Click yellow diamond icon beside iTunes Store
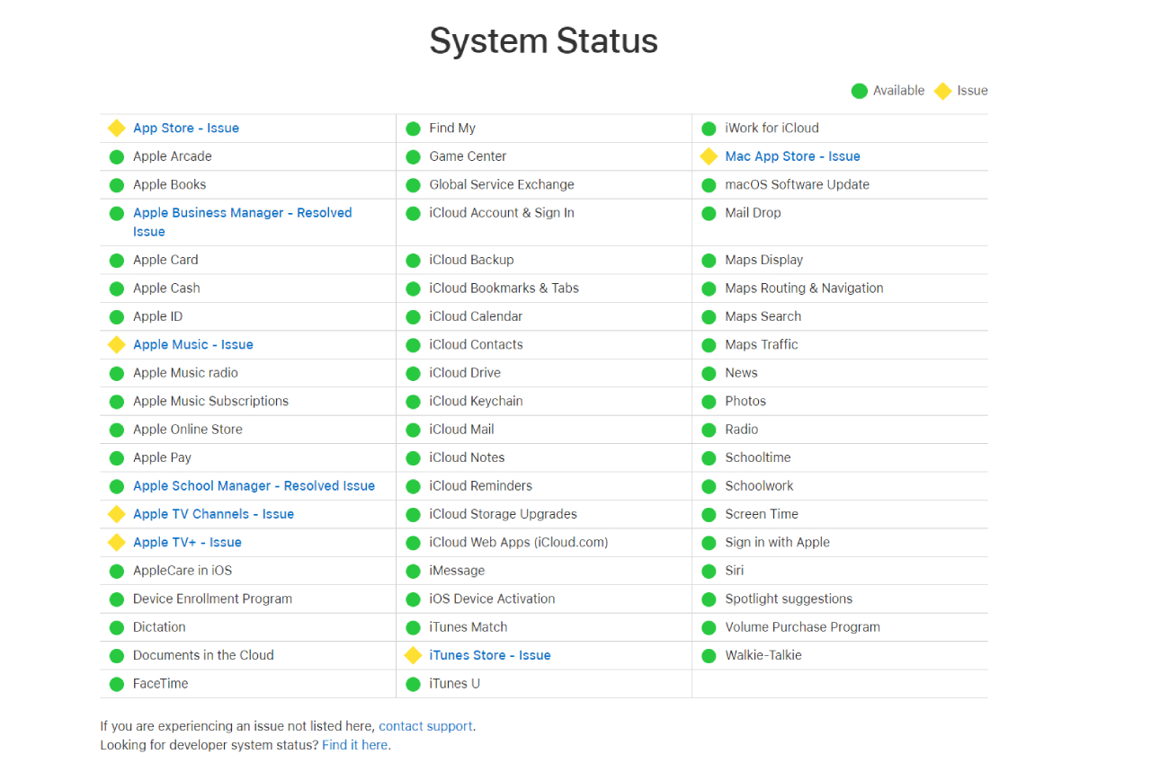The image size is (1151, 772). pos(413,655)
